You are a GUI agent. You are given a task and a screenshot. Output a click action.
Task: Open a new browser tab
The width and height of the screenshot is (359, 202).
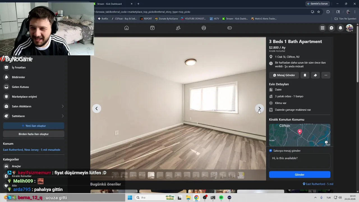pos(138,4)
